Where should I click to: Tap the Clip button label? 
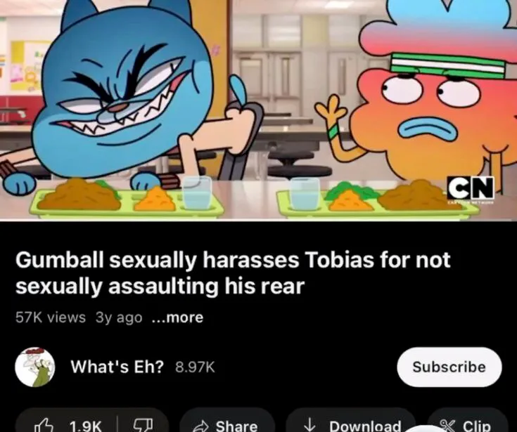click(476, 426)
